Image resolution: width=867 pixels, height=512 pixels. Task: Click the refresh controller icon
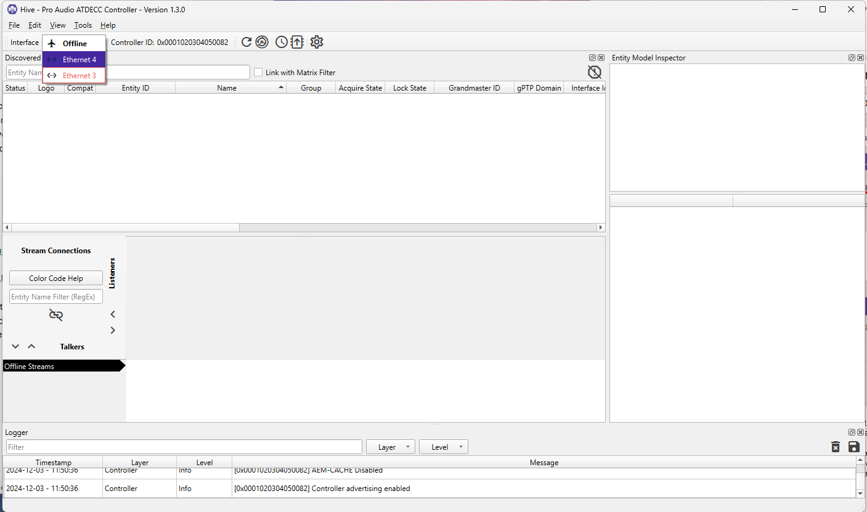pyautogui.click(x=246, y=42)
